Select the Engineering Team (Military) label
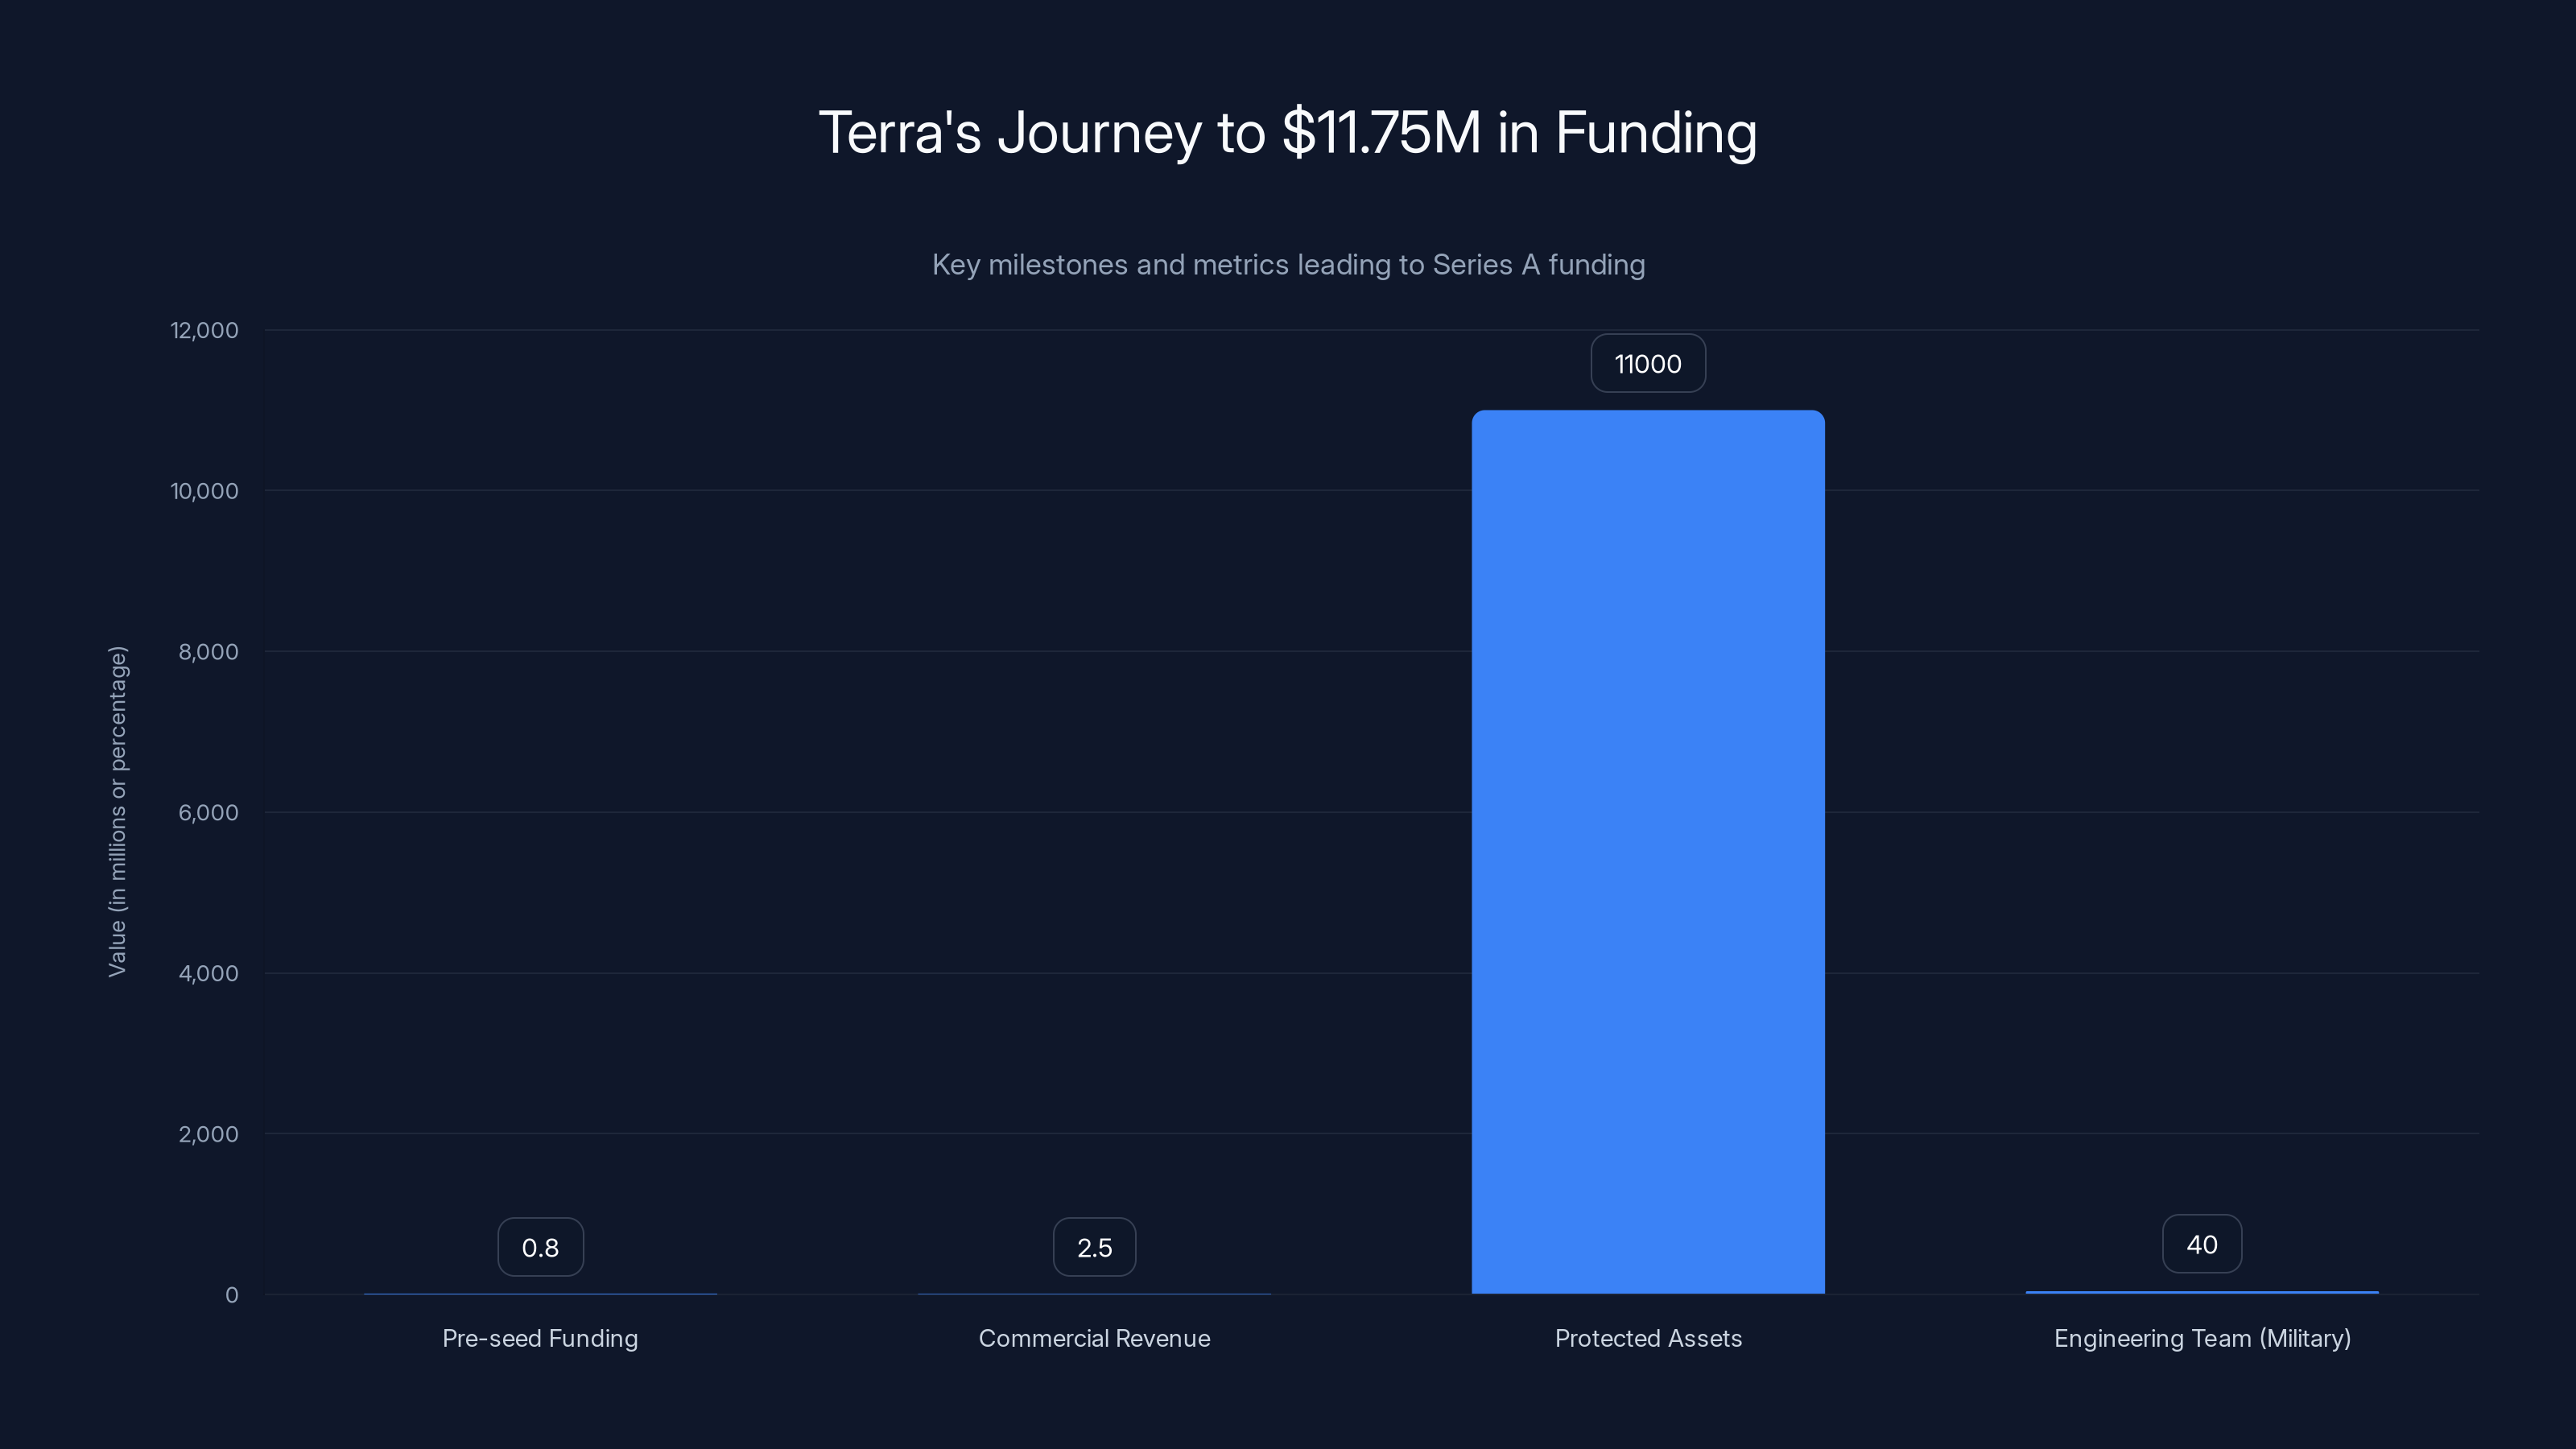This screenshot has height=1449, width=2576. 2202,1338
